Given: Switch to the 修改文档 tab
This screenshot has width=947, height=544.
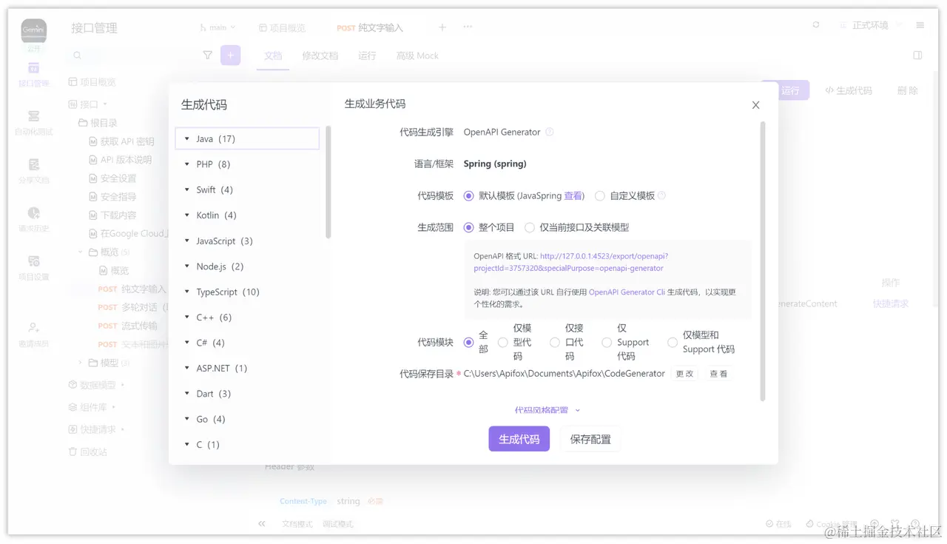Looking at the screenshot, I should click(x=320, y=55).
